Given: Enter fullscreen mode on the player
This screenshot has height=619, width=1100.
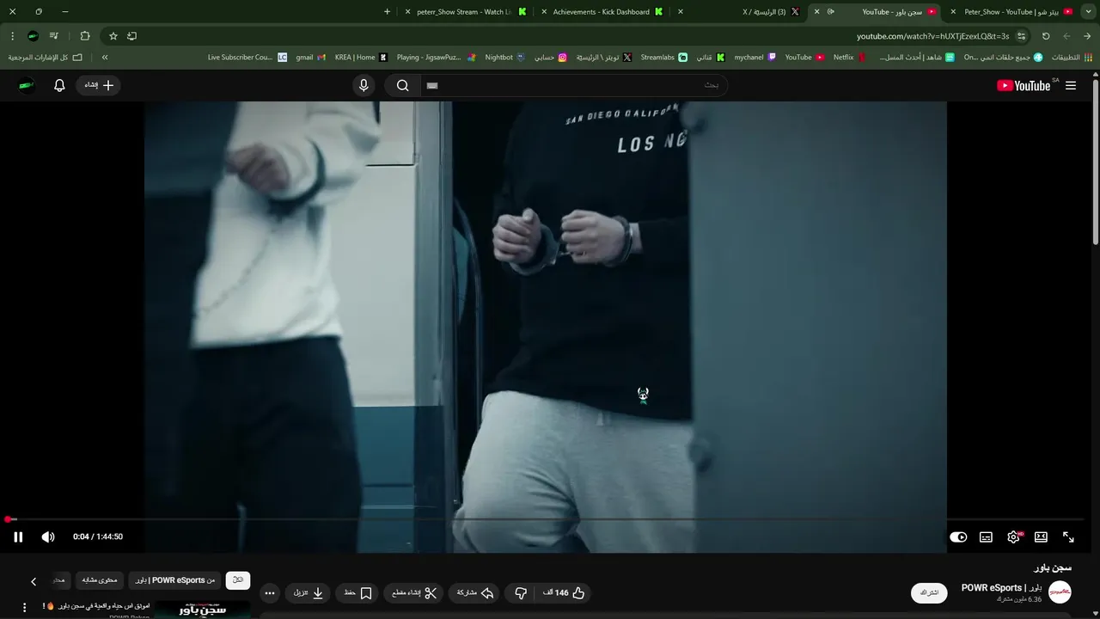Looking at the screenshot, I should click(1068, 536).
